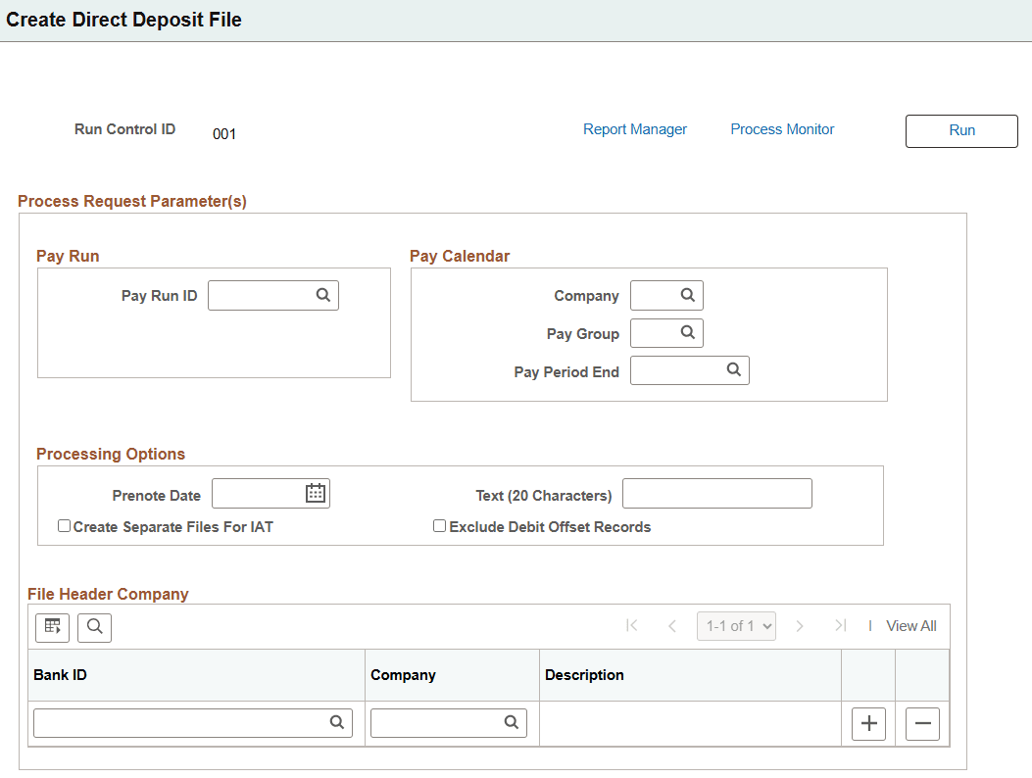Open the Prenote Date calendar picker
This screenshot has width=1032, height=778.
click(315, 493)
